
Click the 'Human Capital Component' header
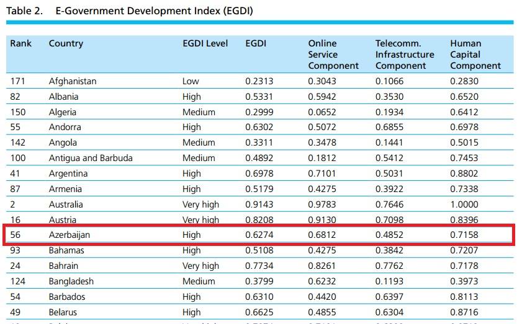(475, 55)
